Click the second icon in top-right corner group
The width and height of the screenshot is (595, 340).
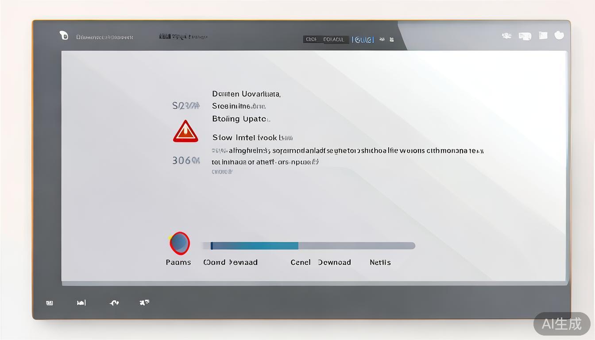[525, 36]
